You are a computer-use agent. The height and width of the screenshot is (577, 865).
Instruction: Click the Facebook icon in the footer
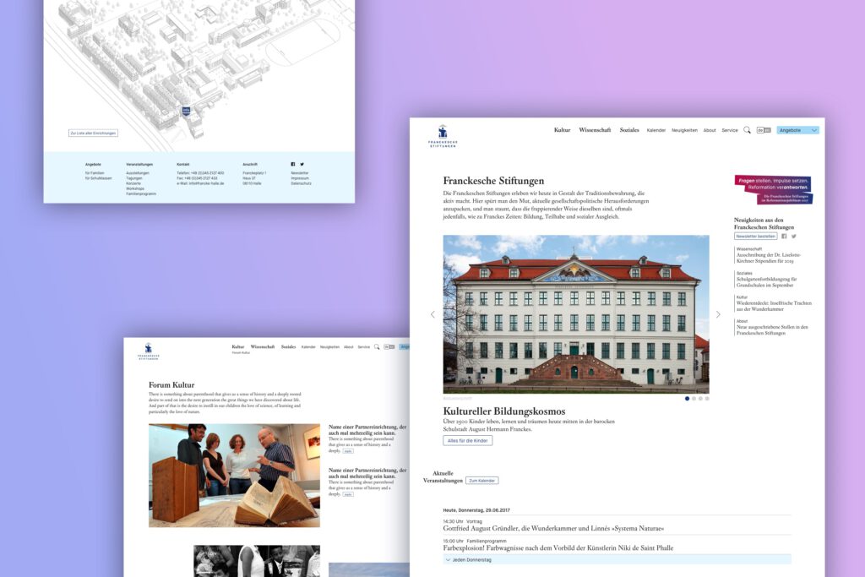tap(293, 164)
